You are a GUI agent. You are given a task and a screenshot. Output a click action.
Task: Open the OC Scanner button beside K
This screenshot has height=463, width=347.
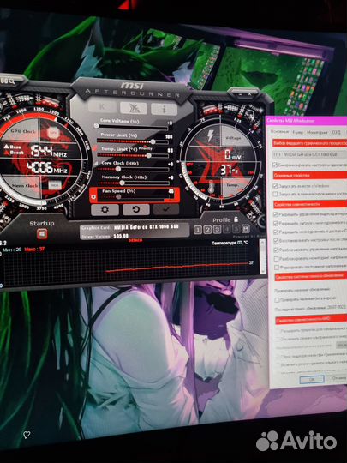point(134,108)
